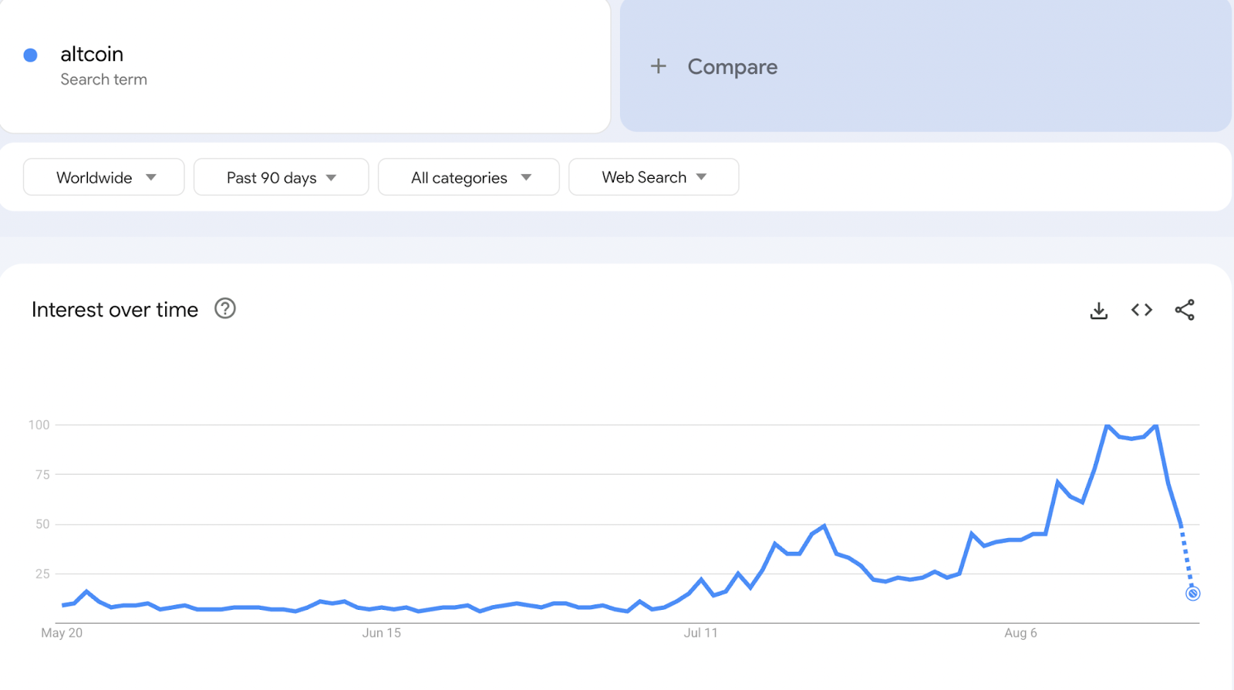This screenshot has width=1234, height=690.
Task: Click the Aug 6 axis label
Action: [1020, 632]
